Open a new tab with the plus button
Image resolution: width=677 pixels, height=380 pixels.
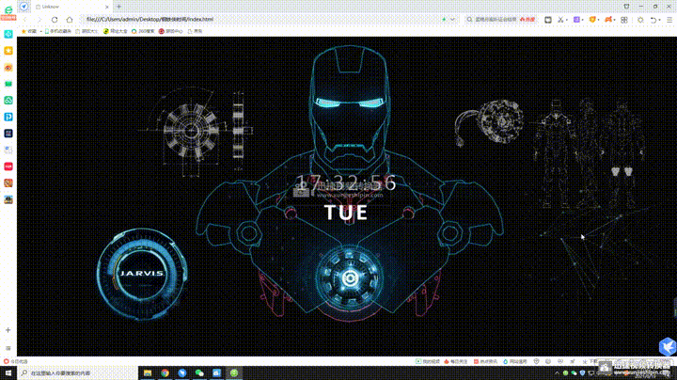tap(118, 6)
